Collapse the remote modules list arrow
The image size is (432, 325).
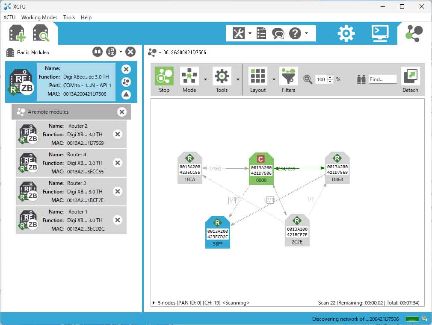tap(126, 95)
